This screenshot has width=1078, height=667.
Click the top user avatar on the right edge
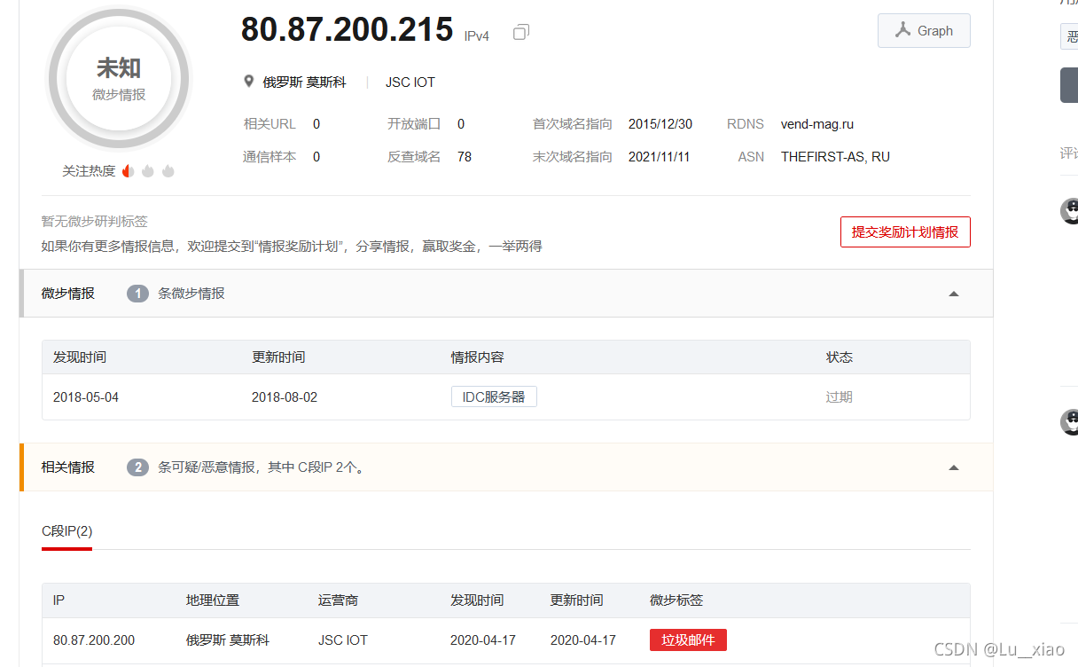point(1071,211)
